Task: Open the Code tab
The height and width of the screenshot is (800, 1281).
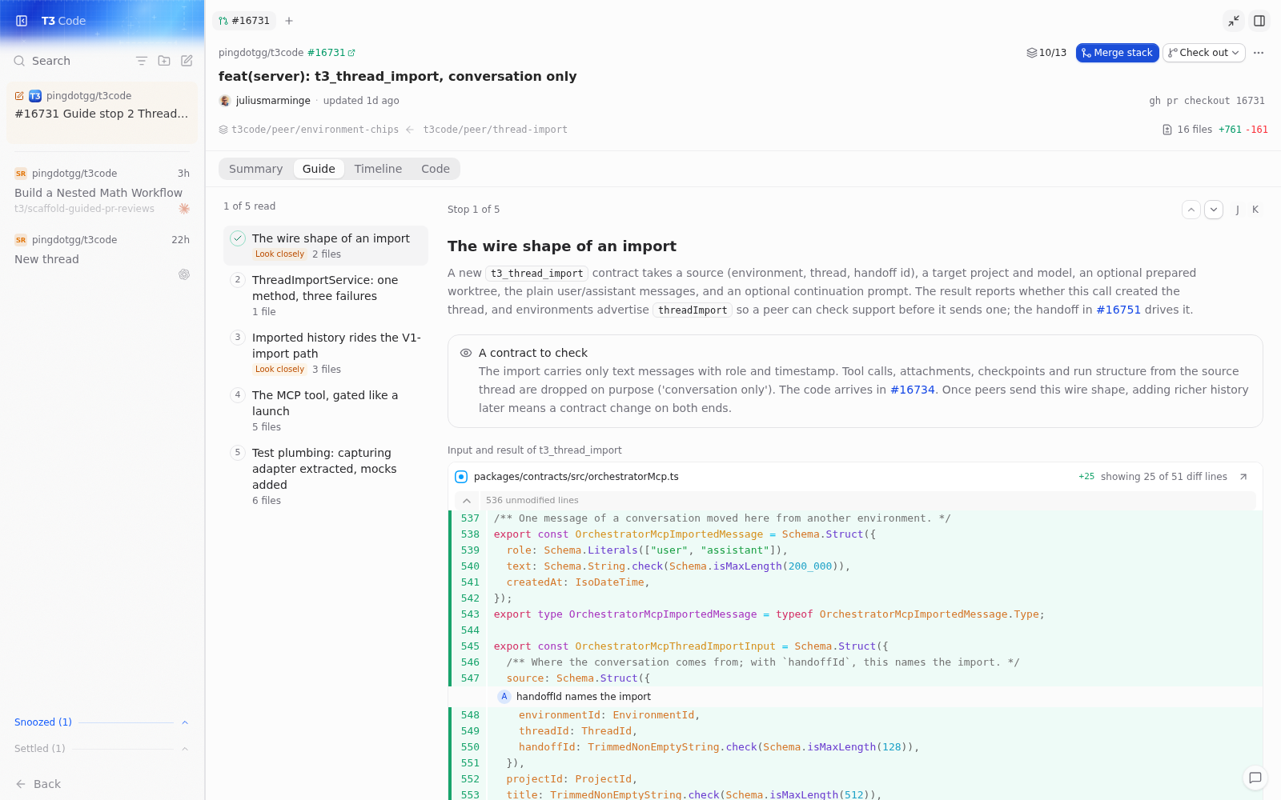Action: click(436, 169)
